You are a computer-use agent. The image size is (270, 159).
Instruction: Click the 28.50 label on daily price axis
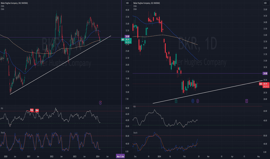(265, 93)
